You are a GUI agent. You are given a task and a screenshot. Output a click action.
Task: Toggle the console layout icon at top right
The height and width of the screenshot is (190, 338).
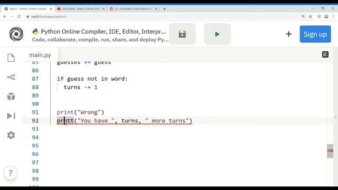(x=325, y=54)
